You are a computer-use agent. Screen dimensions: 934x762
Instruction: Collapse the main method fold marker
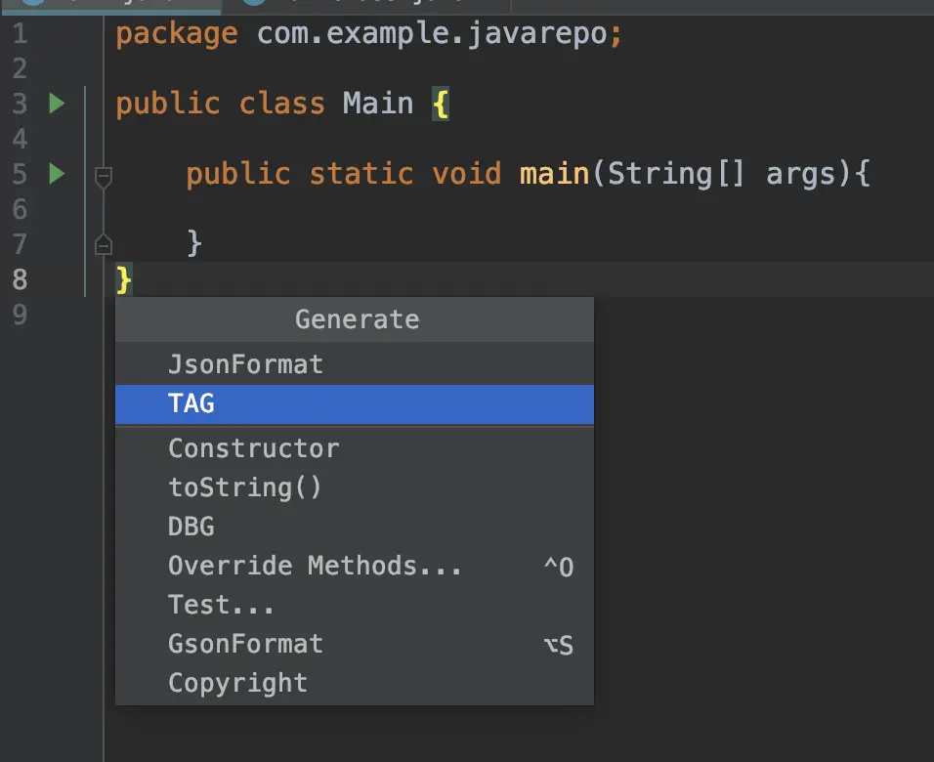[104, 176]
